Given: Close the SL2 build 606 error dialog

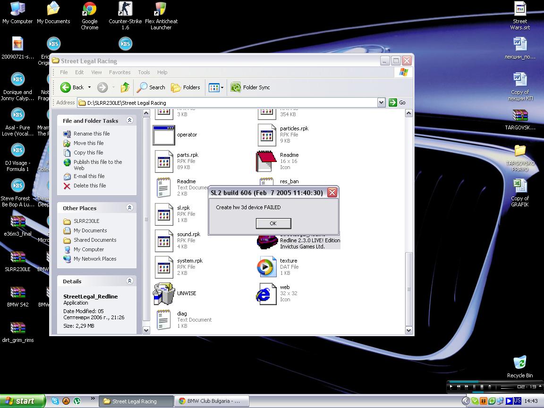Looking at the screenshot, I should pos(332,193).
